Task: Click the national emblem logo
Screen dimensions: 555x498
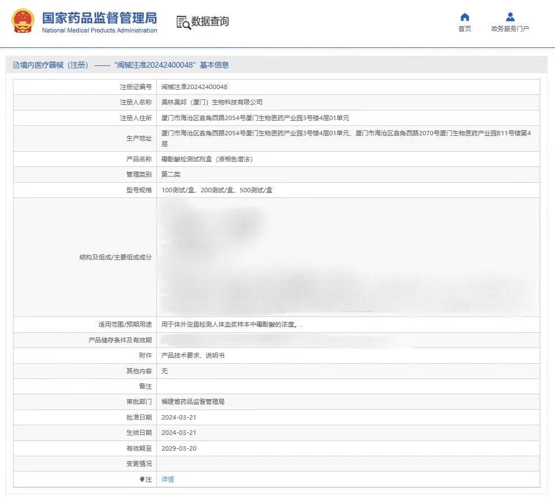Action: [23, 21]
